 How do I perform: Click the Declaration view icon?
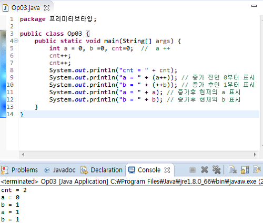(84, 170)
